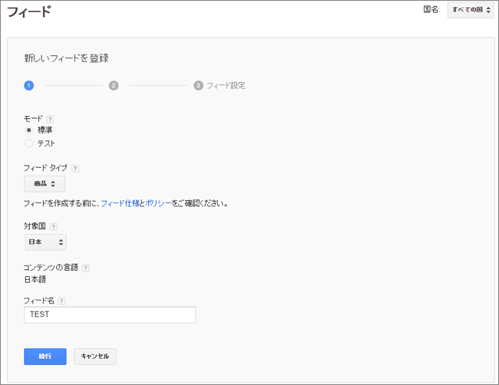Open the フィード タイプ 商品 dropdown
The height and width of the screenshot is (385, 499).
[45, 184]
